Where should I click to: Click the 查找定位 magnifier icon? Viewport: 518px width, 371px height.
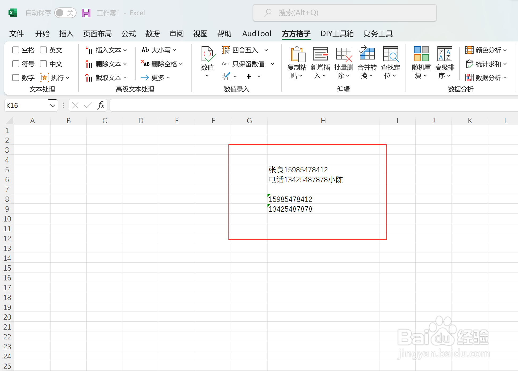[x=390, y=54]
